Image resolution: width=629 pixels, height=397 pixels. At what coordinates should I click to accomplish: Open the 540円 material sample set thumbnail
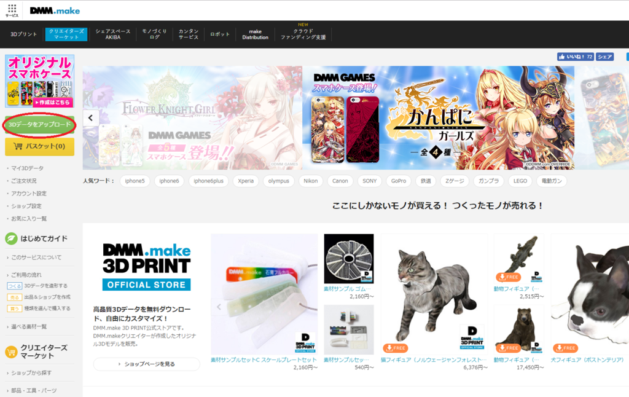coord(349,329)
